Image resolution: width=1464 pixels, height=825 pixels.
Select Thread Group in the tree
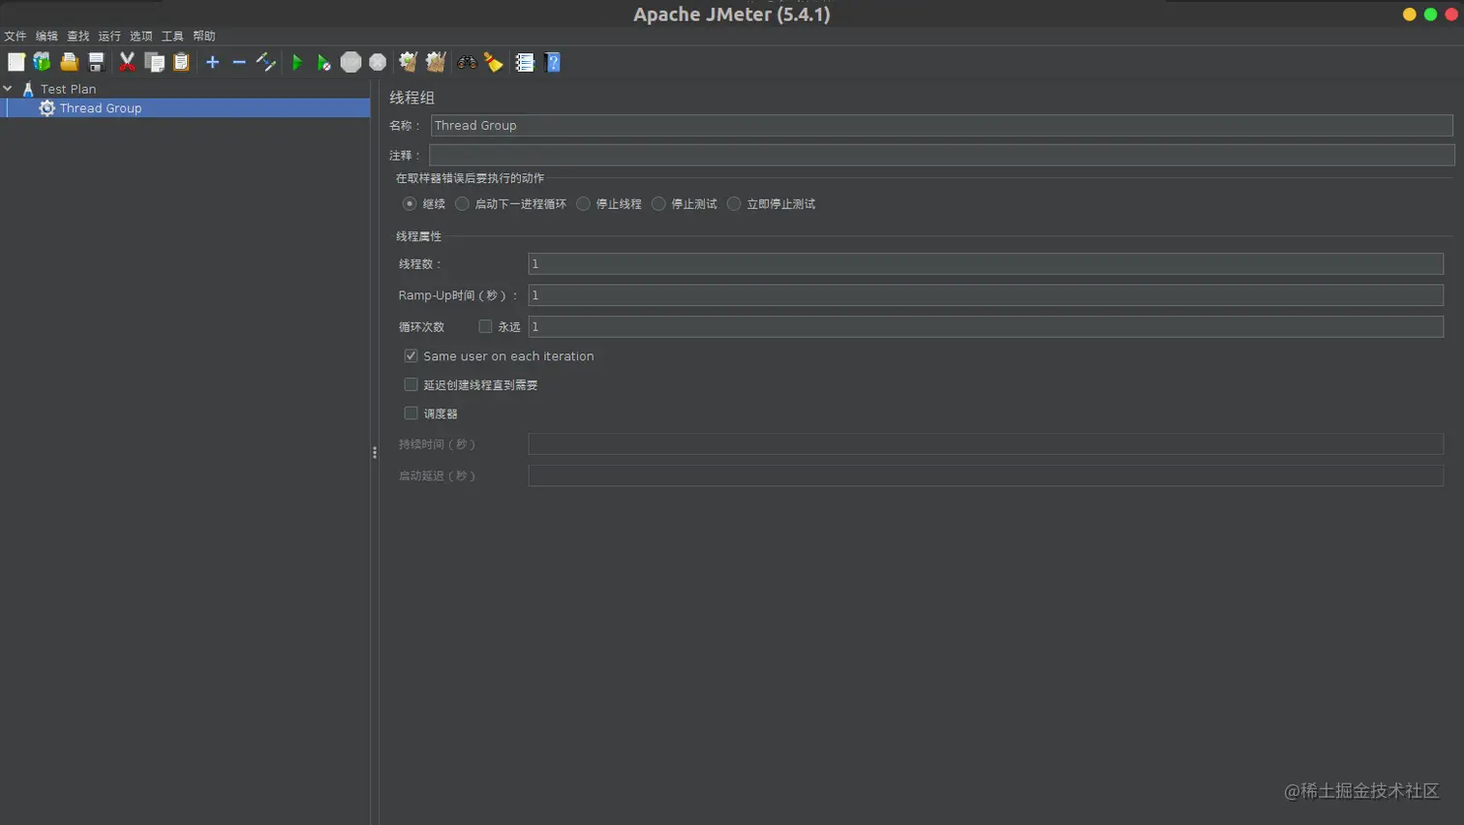[101, 107]
